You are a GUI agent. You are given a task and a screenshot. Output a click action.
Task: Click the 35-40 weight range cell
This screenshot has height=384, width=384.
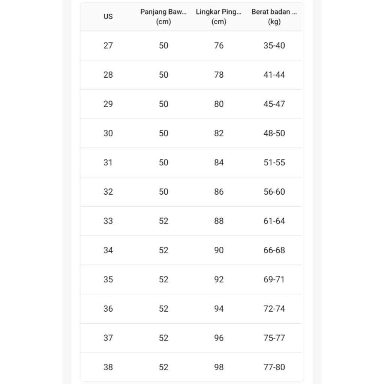click(274, 45)
